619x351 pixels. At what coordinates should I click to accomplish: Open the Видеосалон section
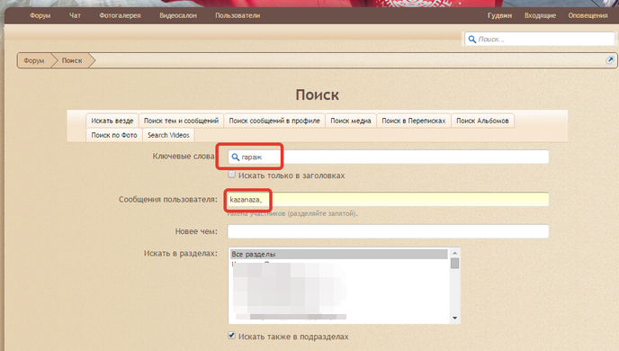(x=178, y=15)
